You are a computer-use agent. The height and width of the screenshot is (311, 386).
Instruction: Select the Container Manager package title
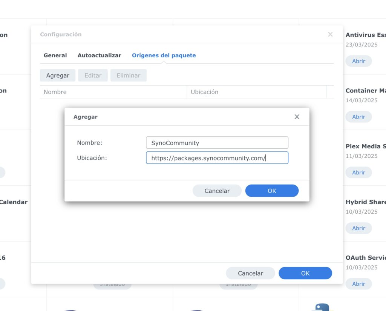click(366, 91)
